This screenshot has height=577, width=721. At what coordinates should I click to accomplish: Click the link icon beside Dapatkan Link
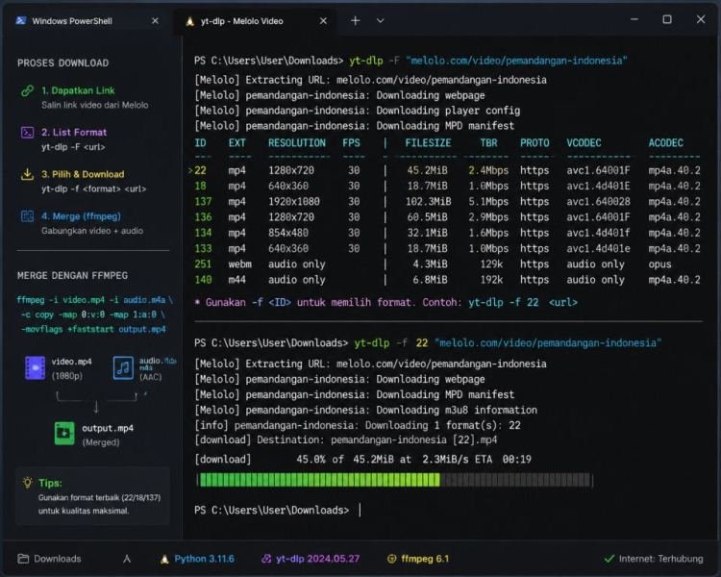(x=27, y=90)
